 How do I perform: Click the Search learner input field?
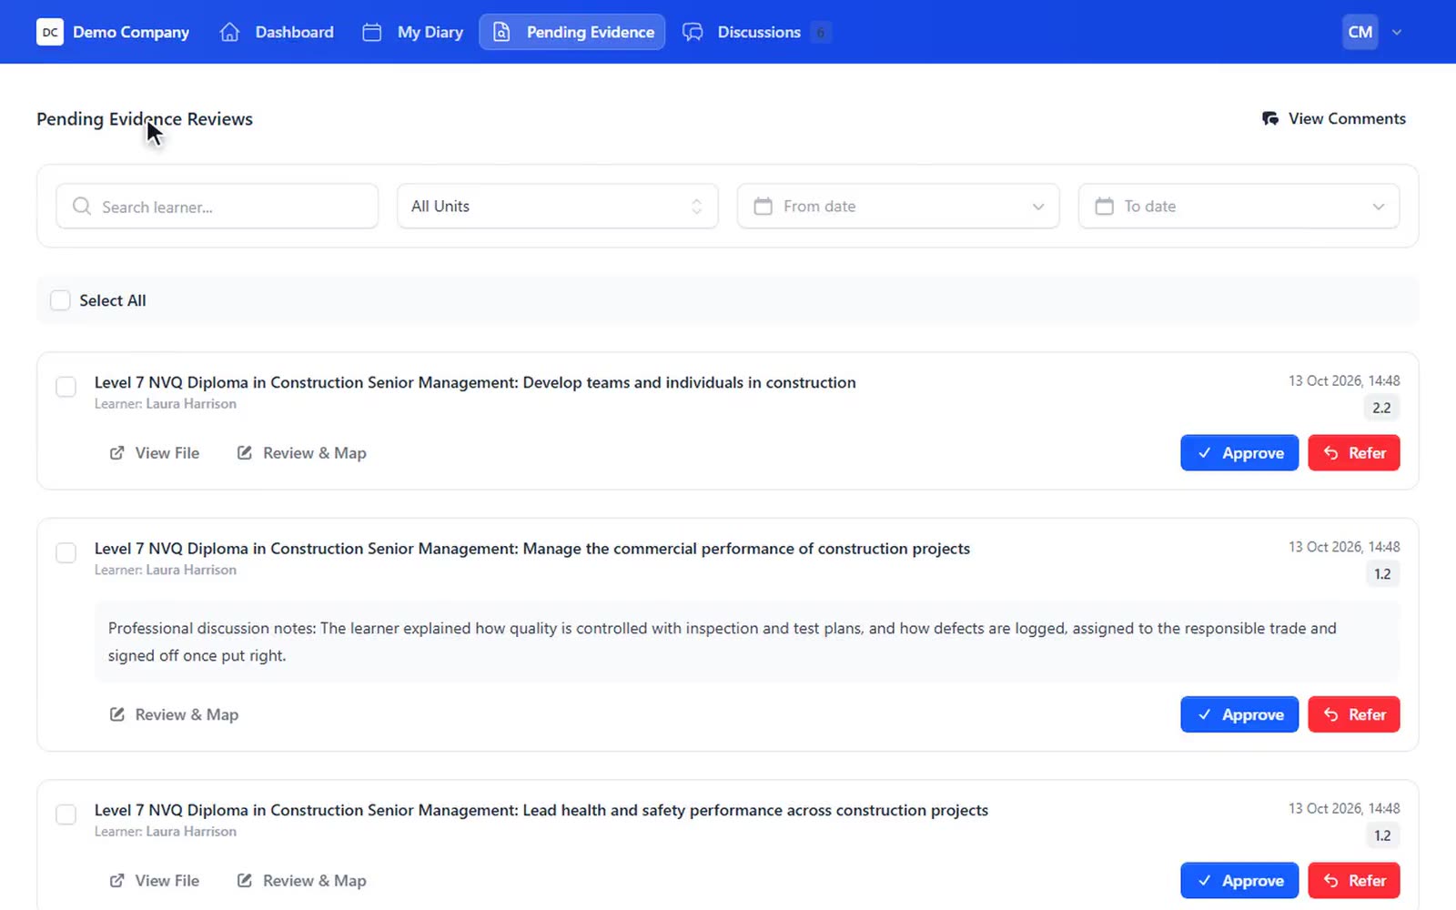(217, 206)
